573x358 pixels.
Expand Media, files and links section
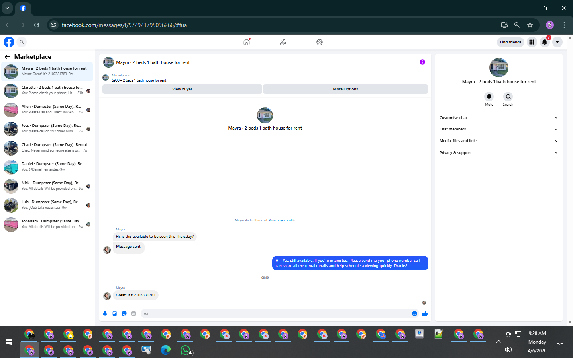click(498, 141)
